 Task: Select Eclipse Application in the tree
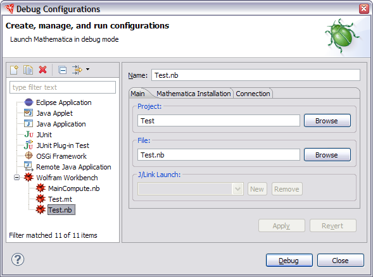point(64,102)
